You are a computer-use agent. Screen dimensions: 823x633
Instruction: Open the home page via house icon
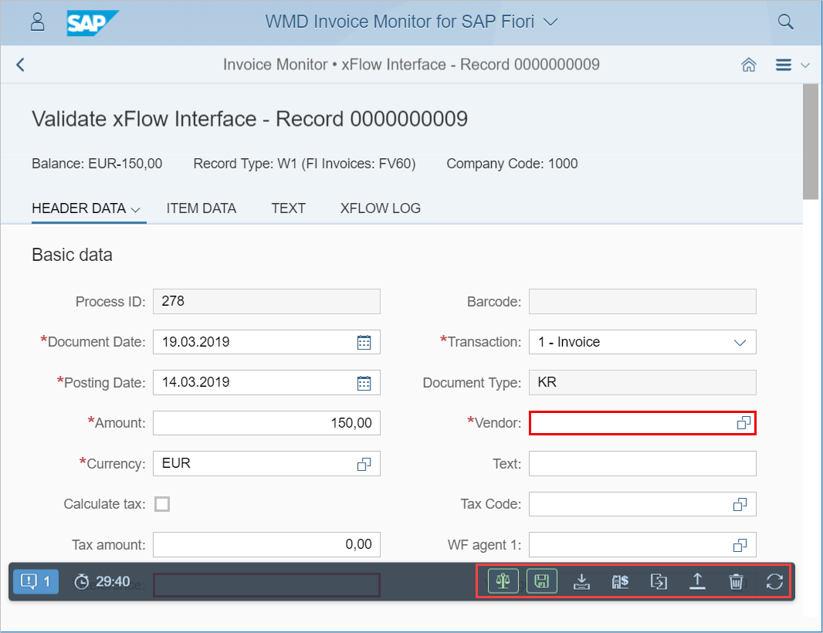pos(748,65)
